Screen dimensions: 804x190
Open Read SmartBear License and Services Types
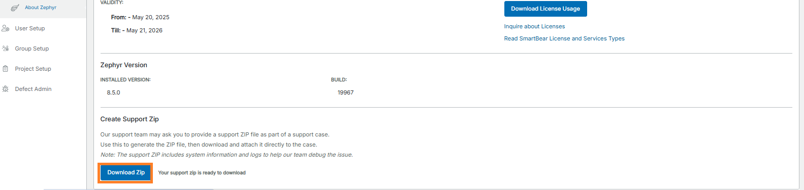tap(564, 38)
